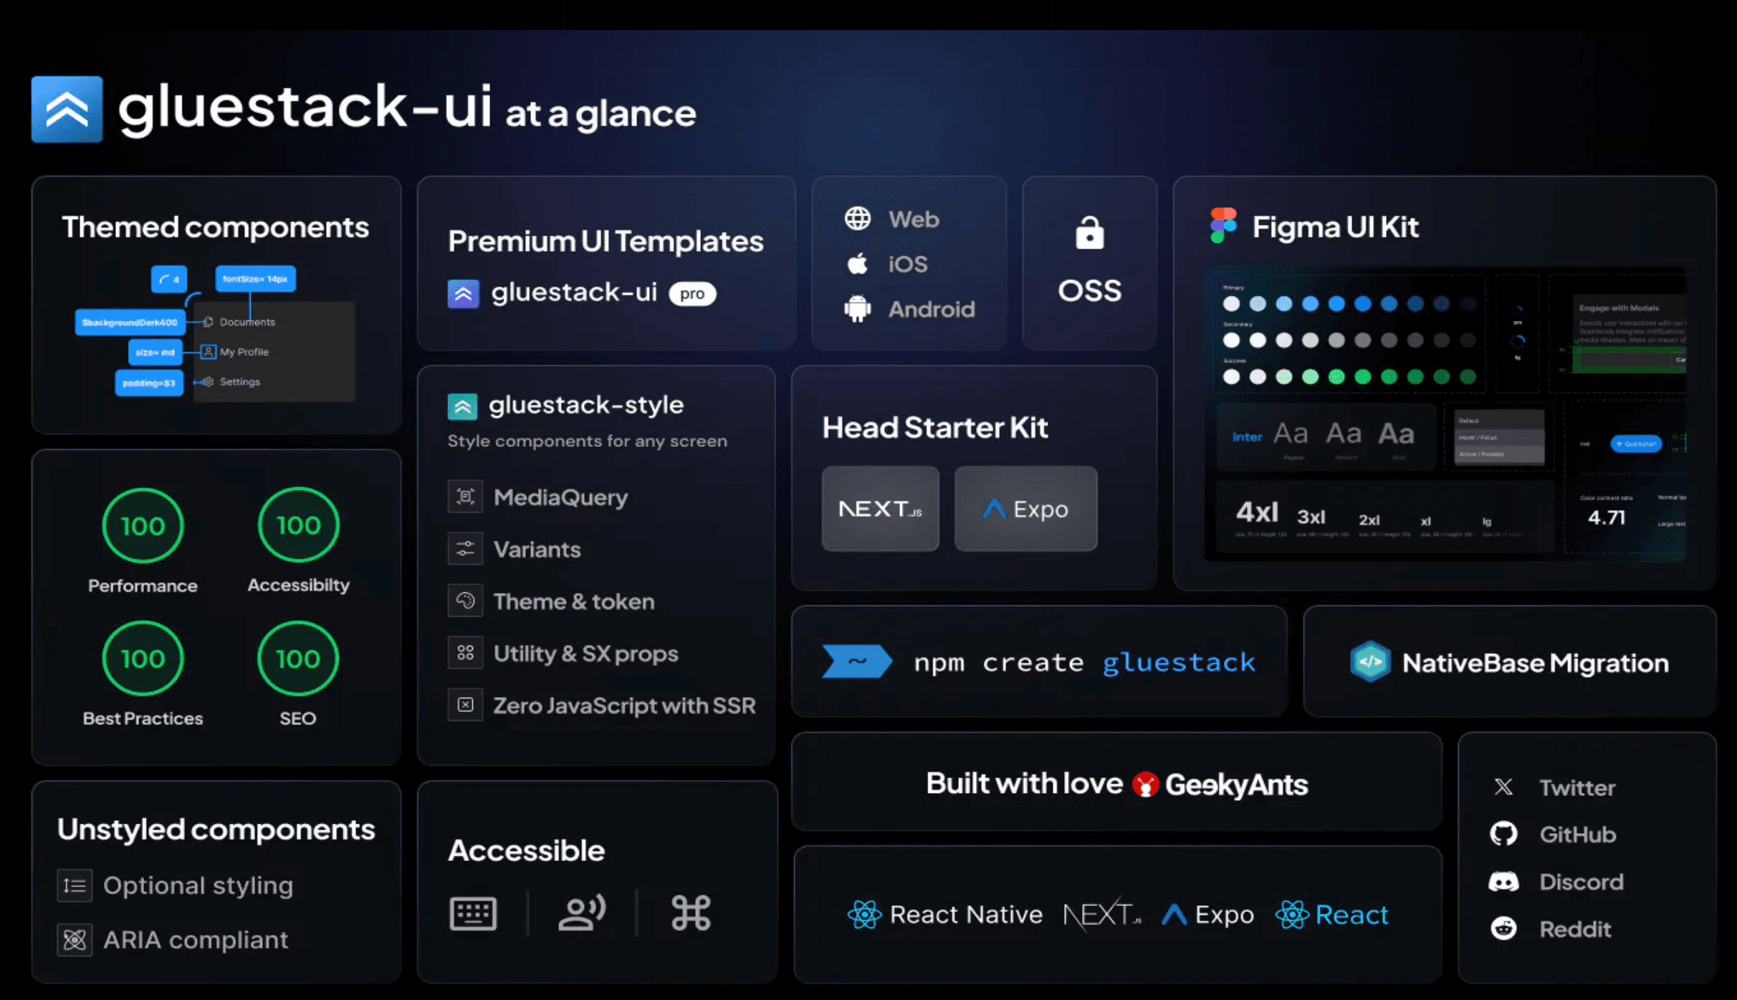Click the Best Practices 100 score circle
The image size is (1737, 1000).
[143, 658]
